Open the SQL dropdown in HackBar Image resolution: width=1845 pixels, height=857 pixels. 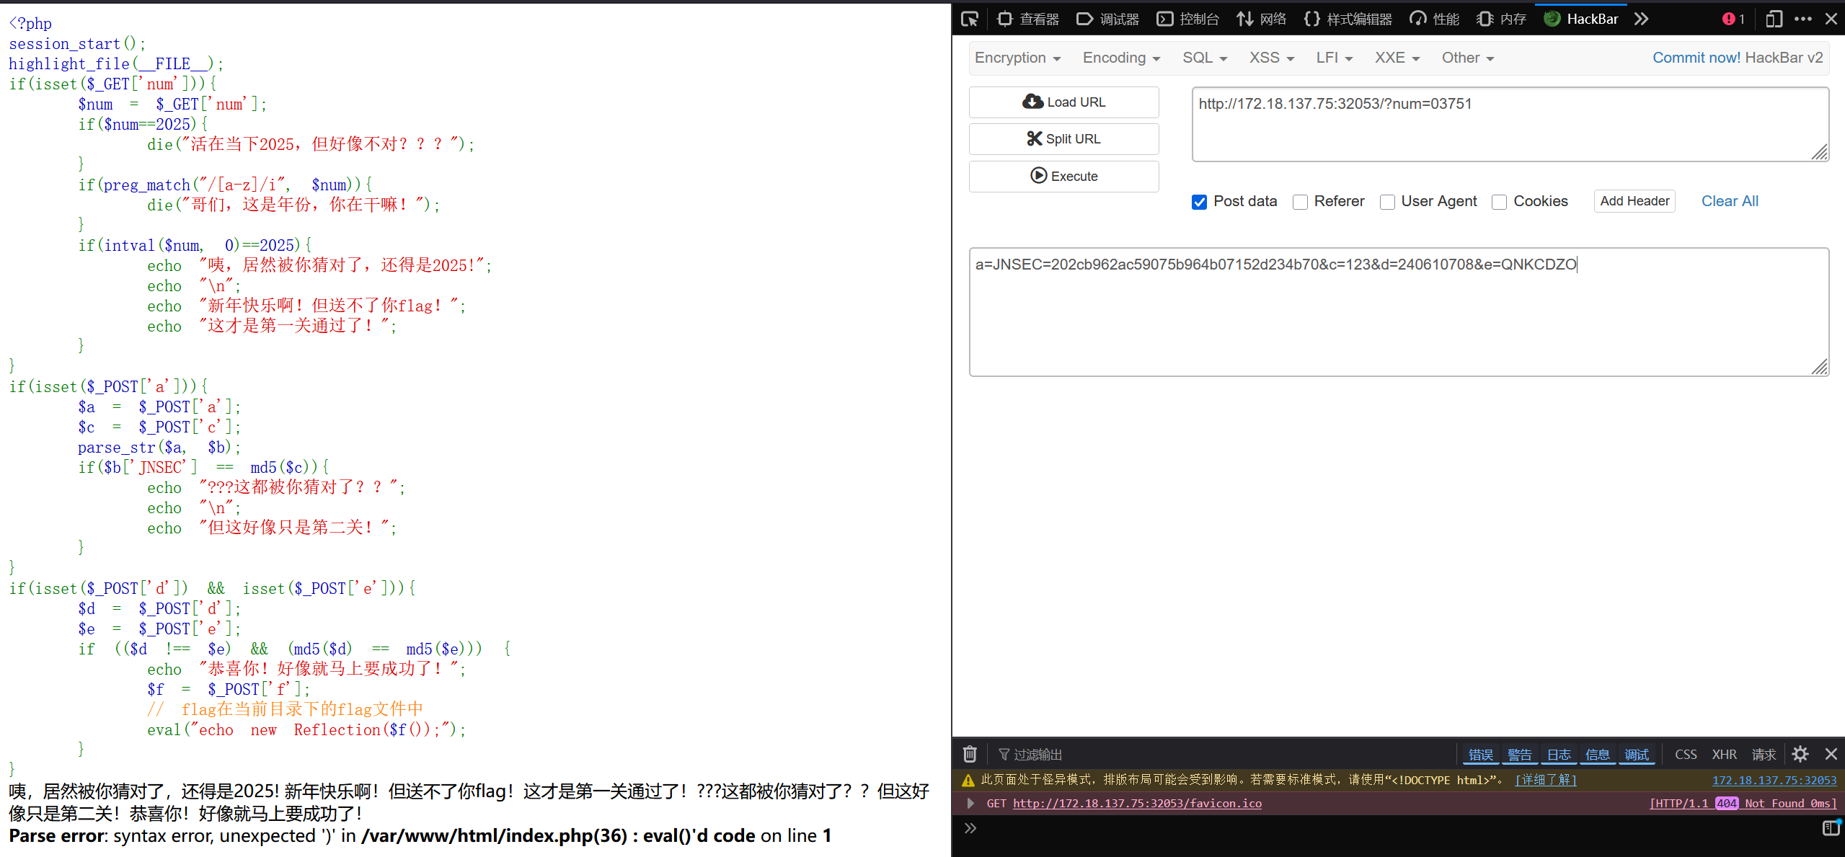coord(1204,58)
